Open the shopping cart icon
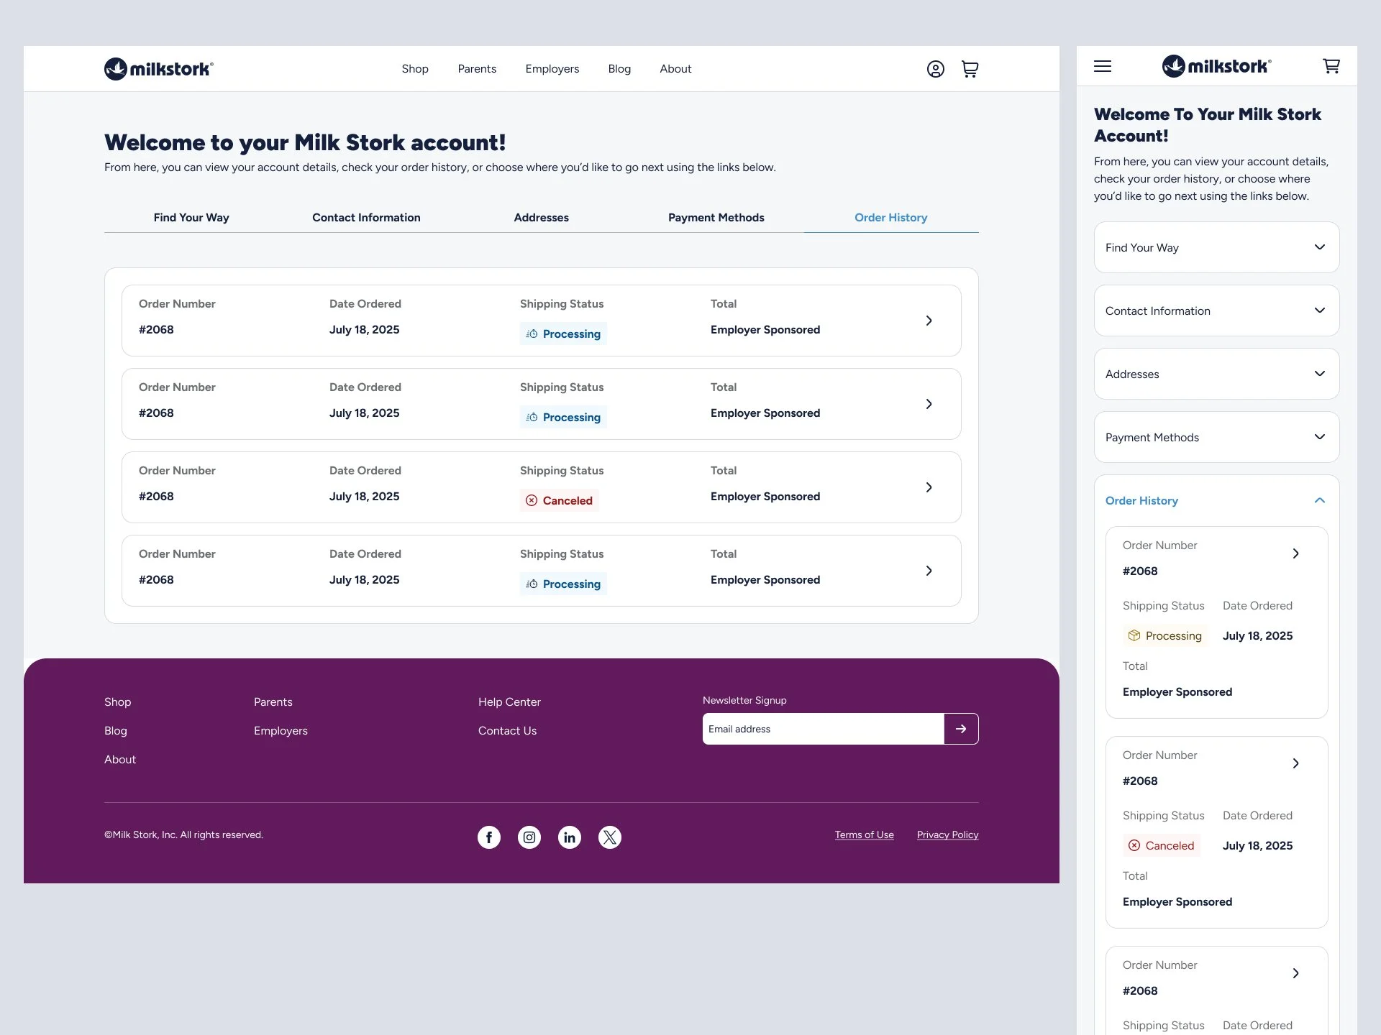 click(970, 68)
